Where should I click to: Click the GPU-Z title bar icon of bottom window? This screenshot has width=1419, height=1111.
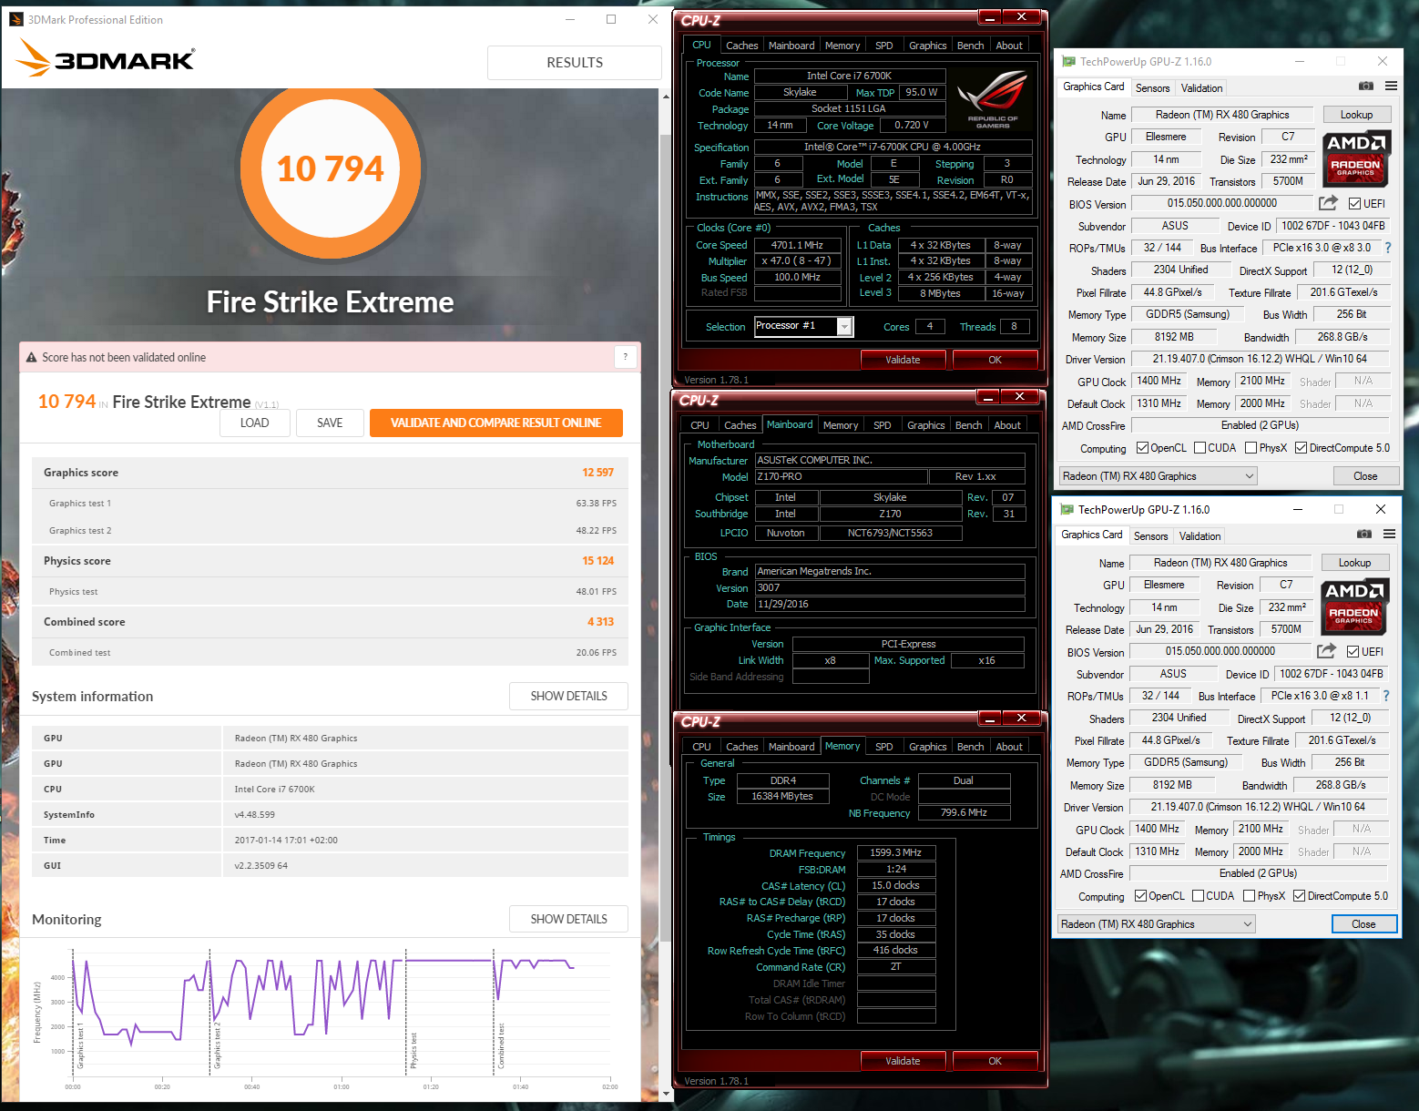point(1067,509)
